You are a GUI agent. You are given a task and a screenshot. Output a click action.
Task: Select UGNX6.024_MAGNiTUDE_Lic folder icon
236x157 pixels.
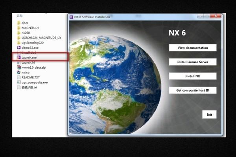click(18, 38)
